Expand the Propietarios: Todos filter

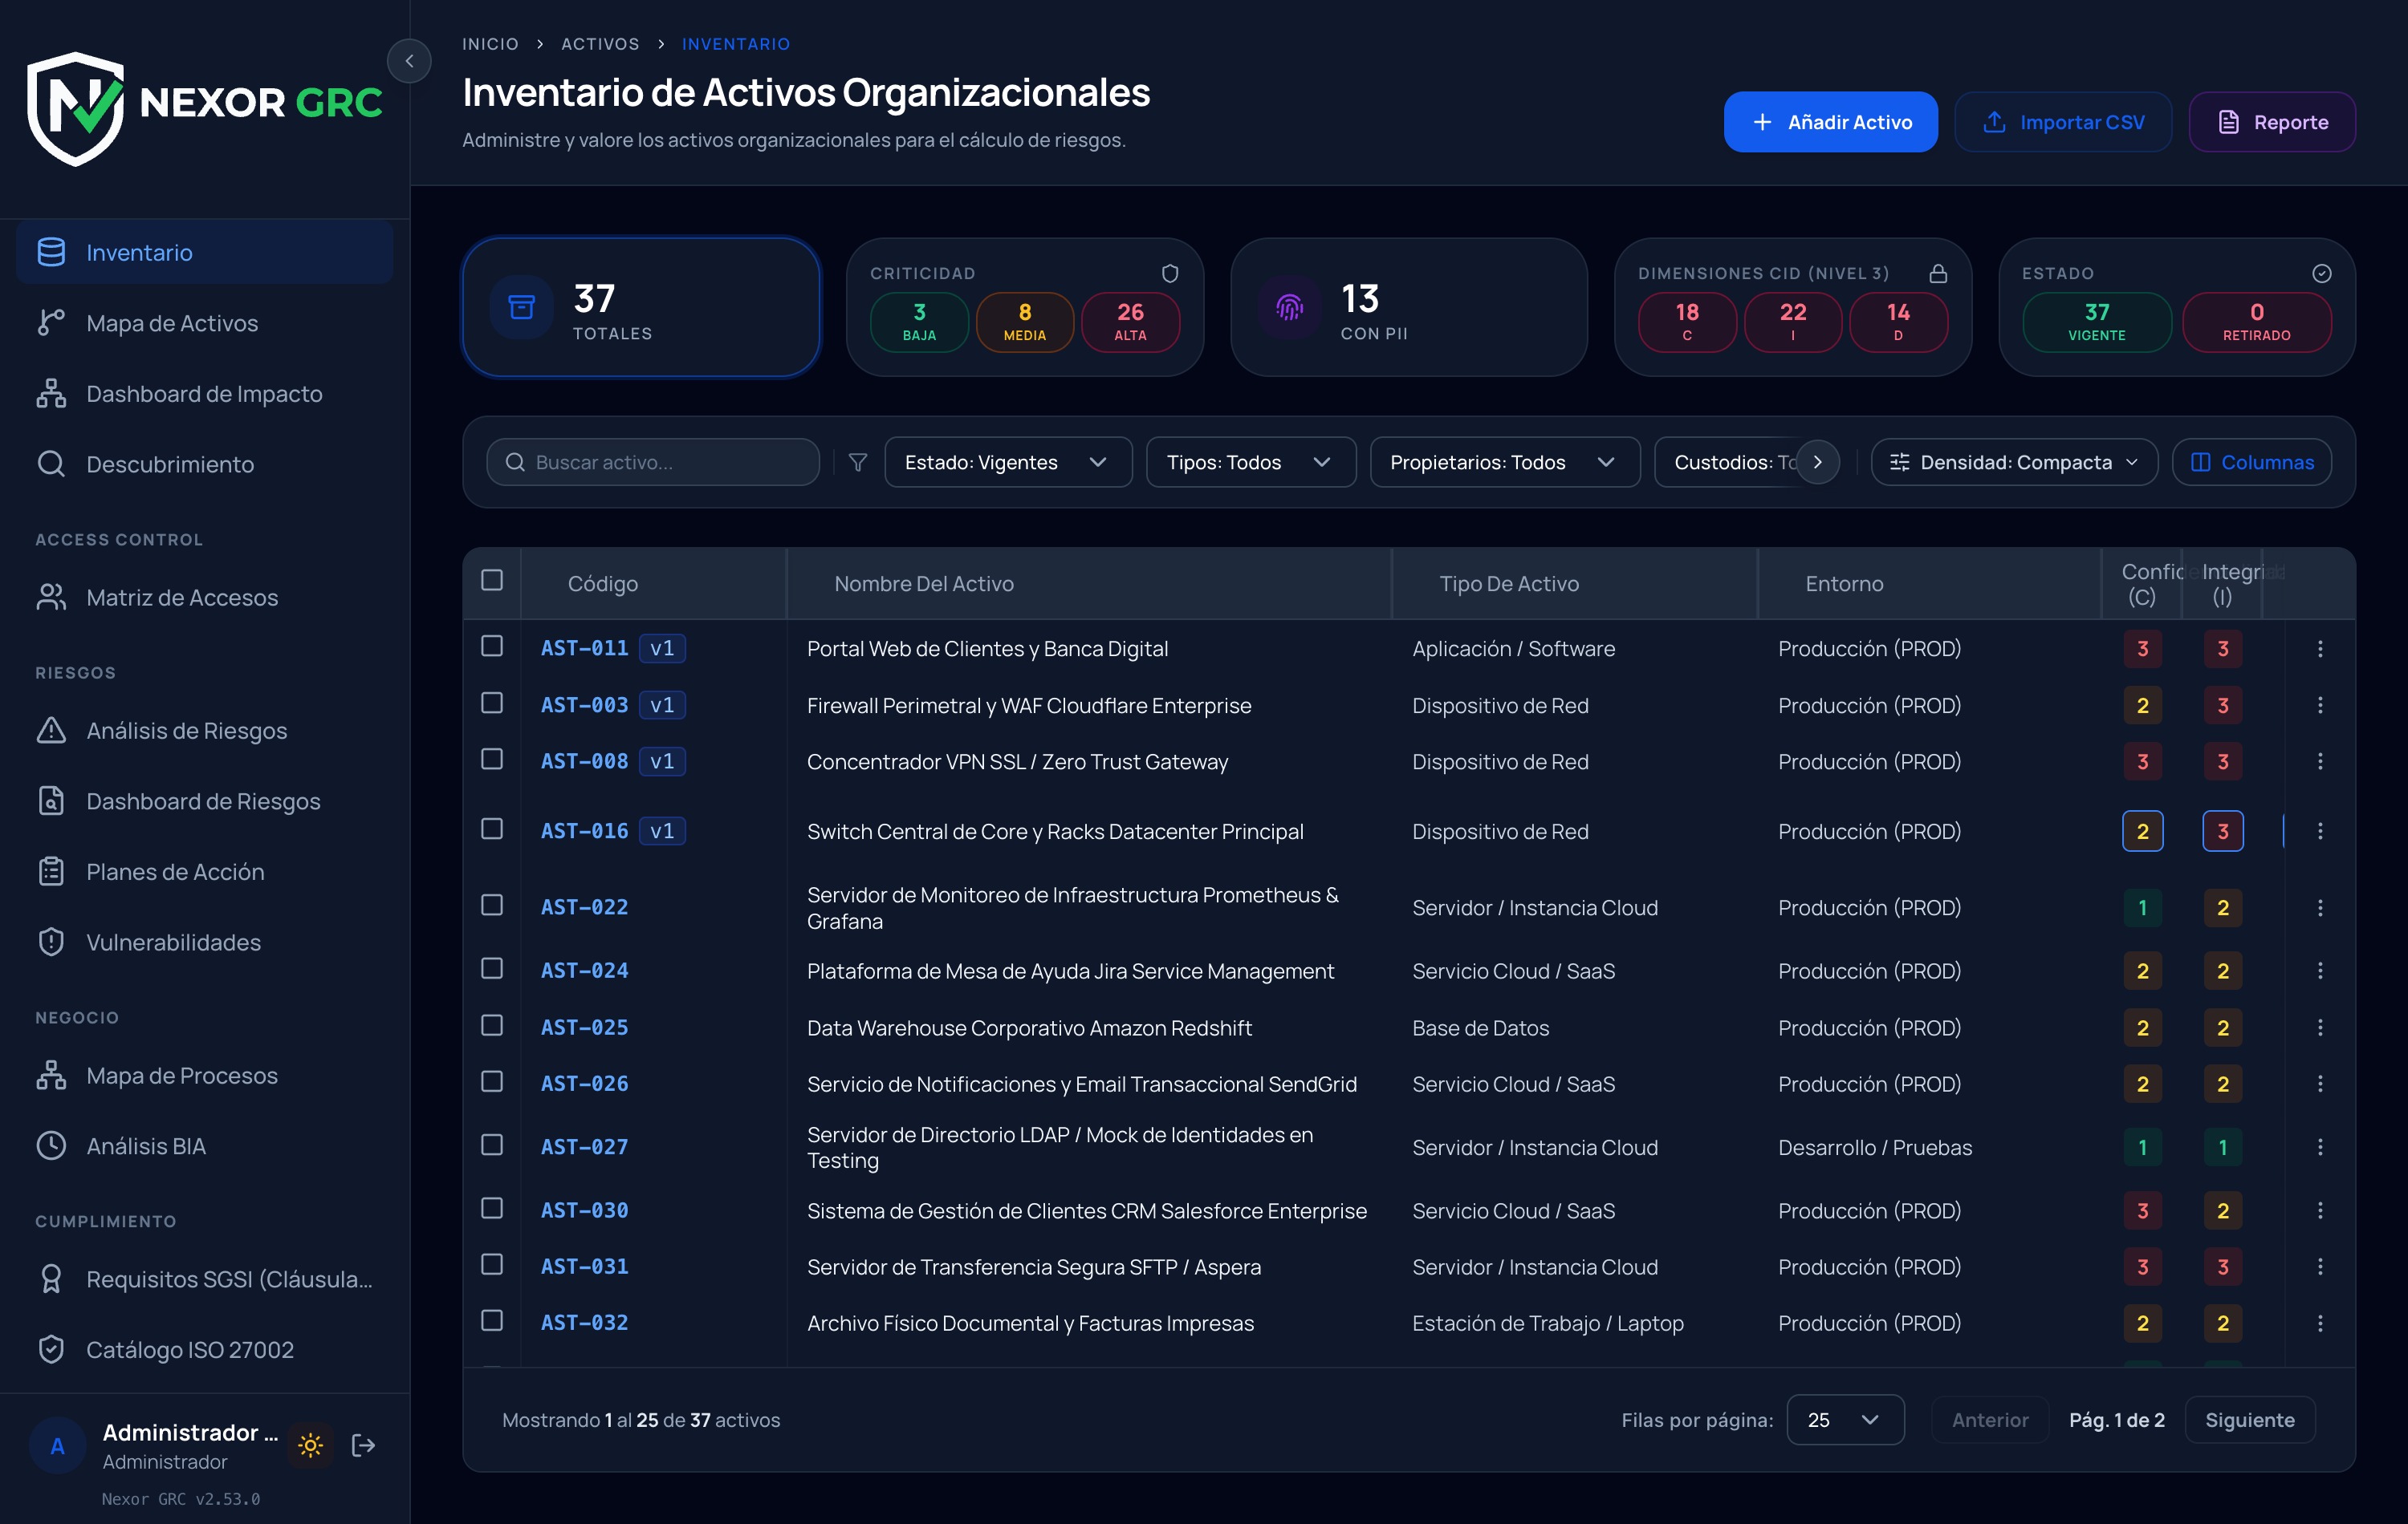click(x=1504, y=462)
